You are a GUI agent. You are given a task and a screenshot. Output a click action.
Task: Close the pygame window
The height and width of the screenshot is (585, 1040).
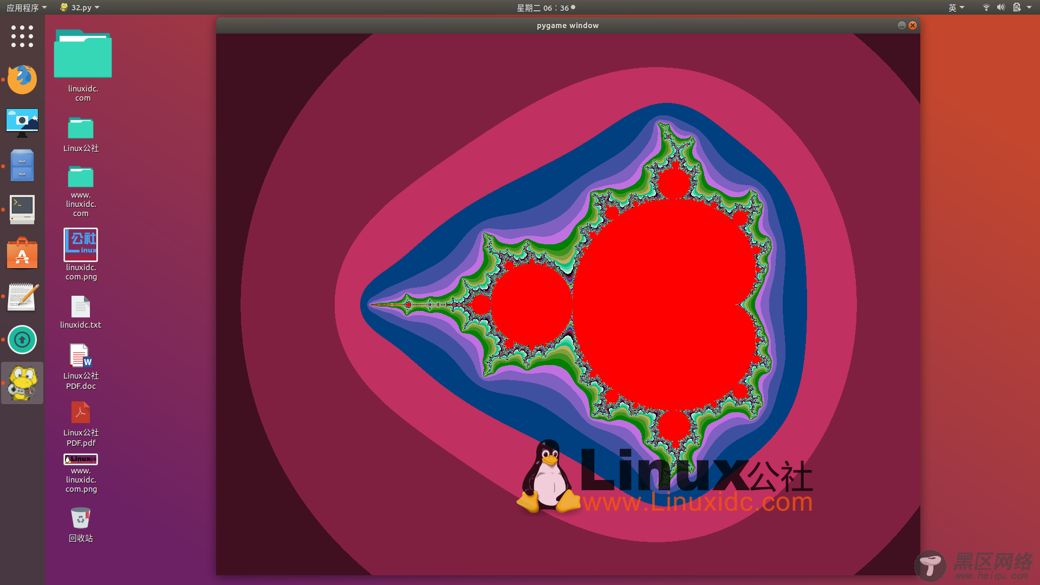point(913,25)
